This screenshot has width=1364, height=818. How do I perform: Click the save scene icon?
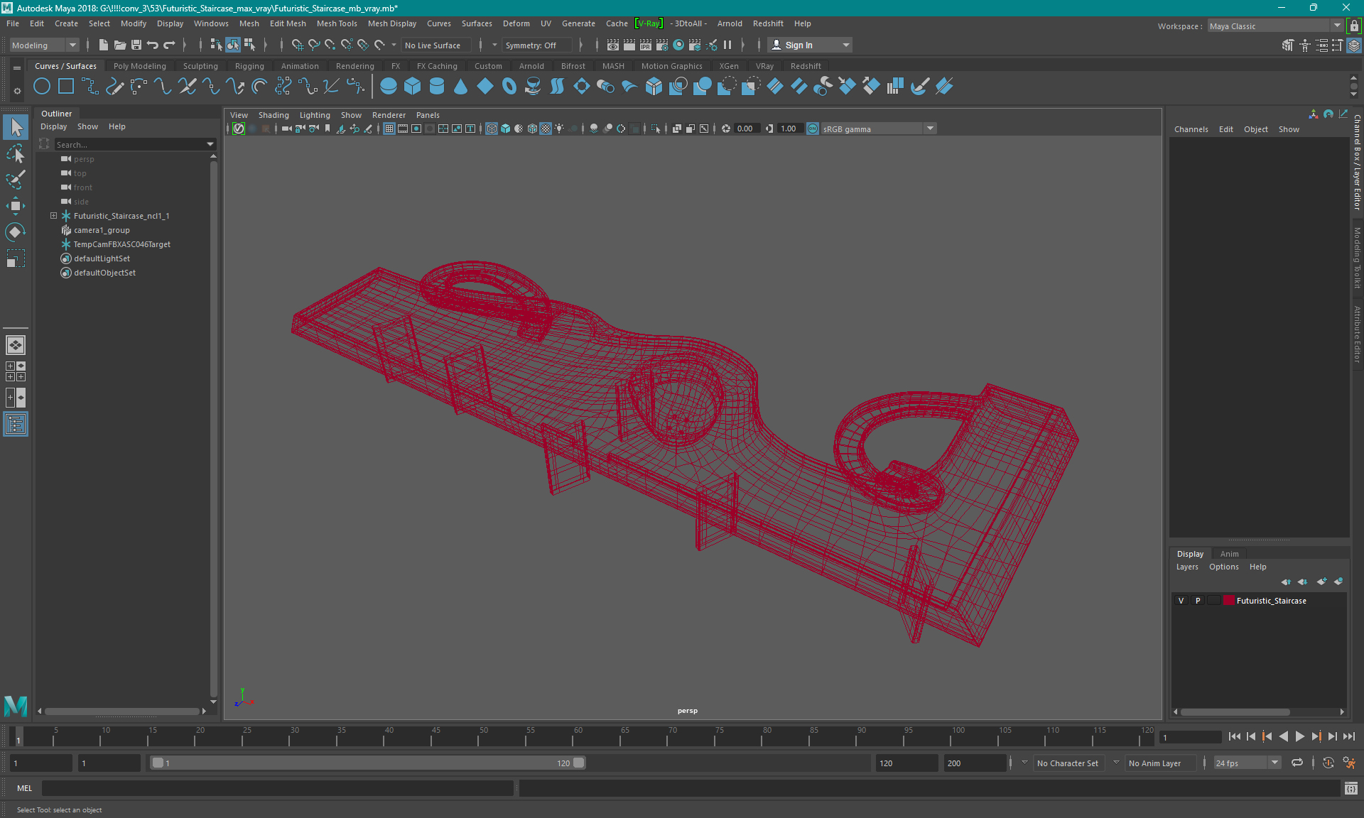coord(136,45)
